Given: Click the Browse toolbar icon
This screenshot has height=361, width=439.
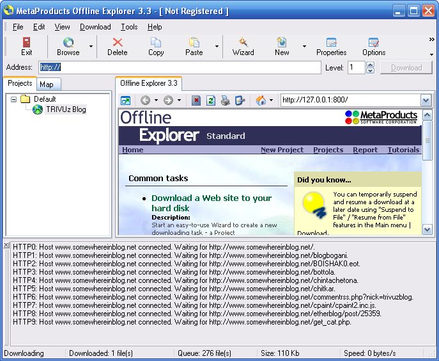Looking at the screenshot, I should click(68, 43).
